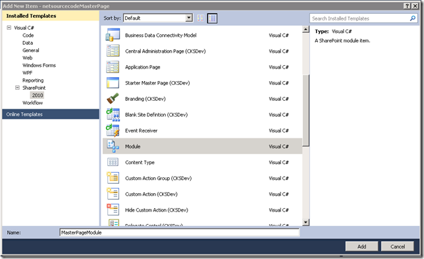Viewport: 424px width, 259px height.
Task: Select the Hide Custom Action (CKSDev) icon
Action: [113, 210]
